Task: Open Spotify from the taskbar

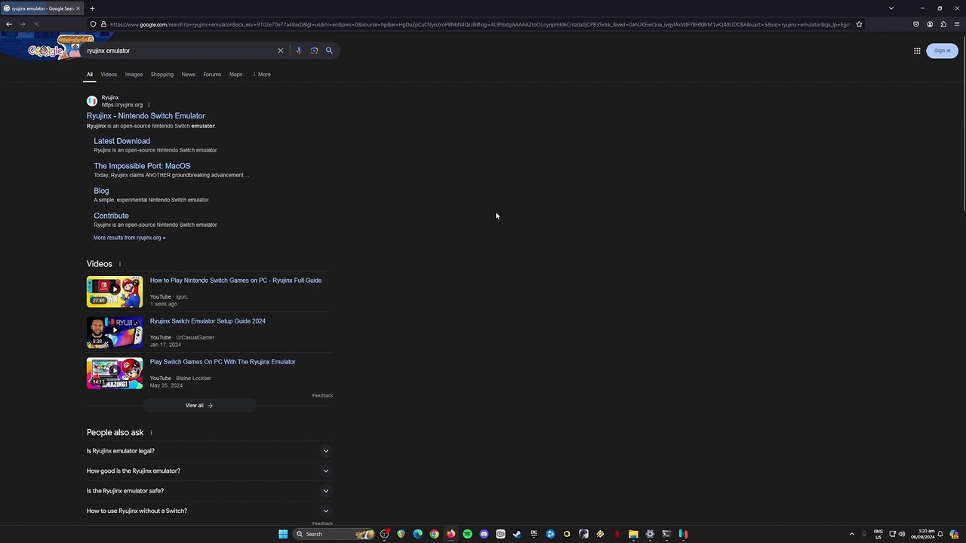Action: (x=467, y=534)
